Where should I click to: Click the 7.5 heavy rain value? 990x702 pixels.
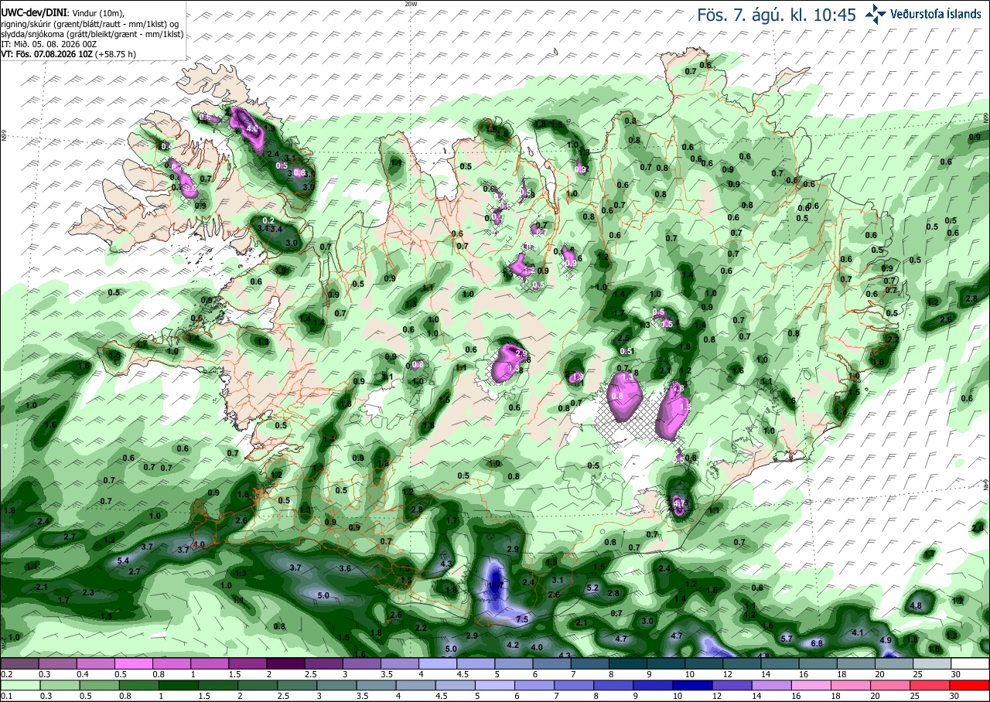click(x=522, y=620)
